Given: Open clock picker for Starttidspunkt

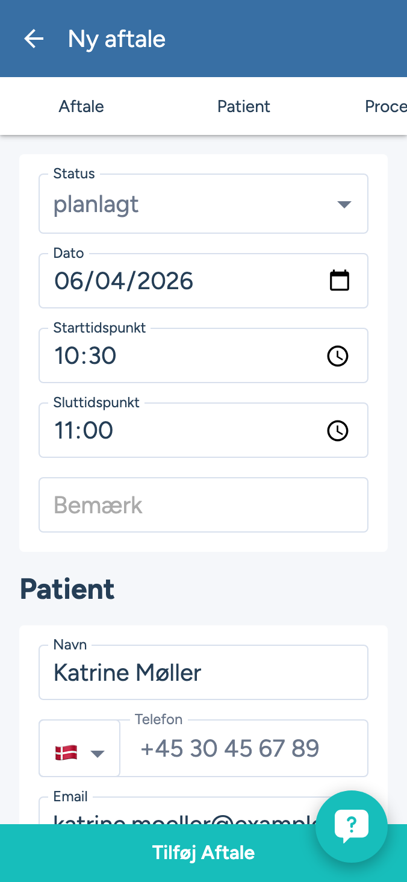Looking at the screenshot, I should (337, 356).
